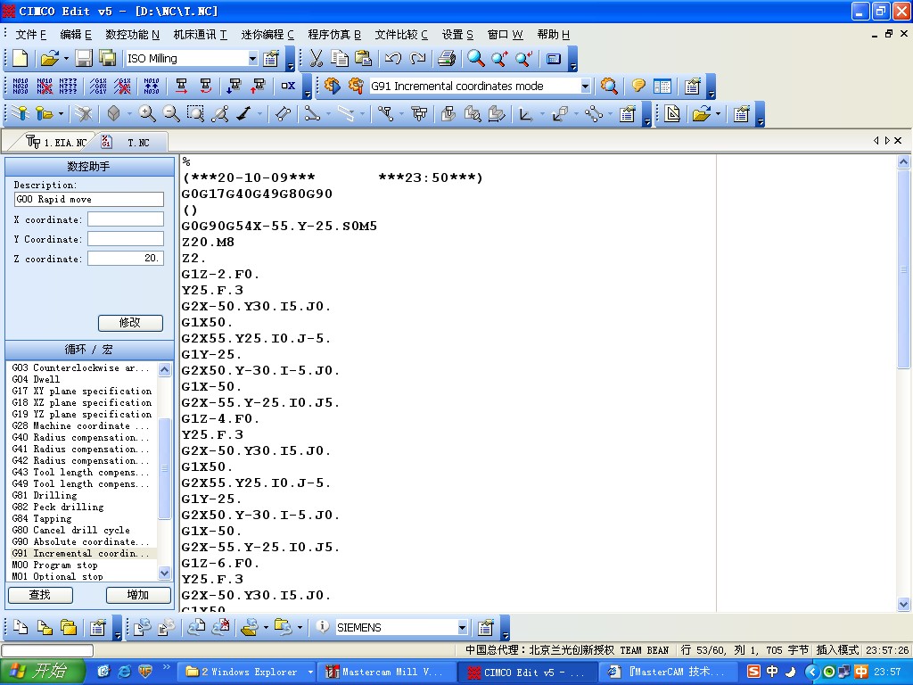The width and height of the screenshot is (913, 685).
Task: Zoom window selection on backplot
Action: point(195,113)
